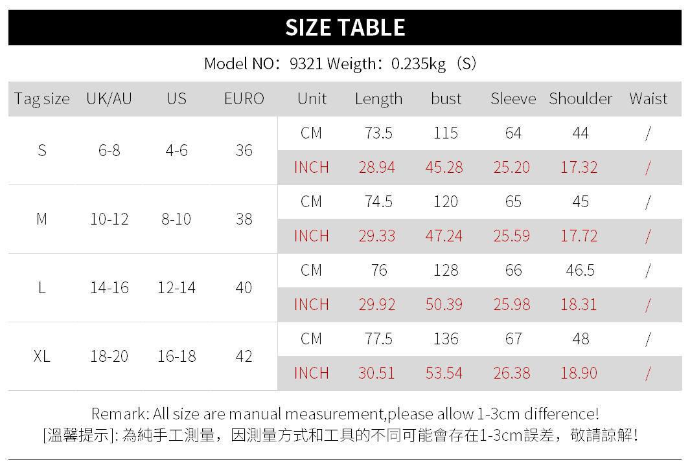Select the XL tag size cell
Viewport: 690px width, 466px height.
point(41,356)
